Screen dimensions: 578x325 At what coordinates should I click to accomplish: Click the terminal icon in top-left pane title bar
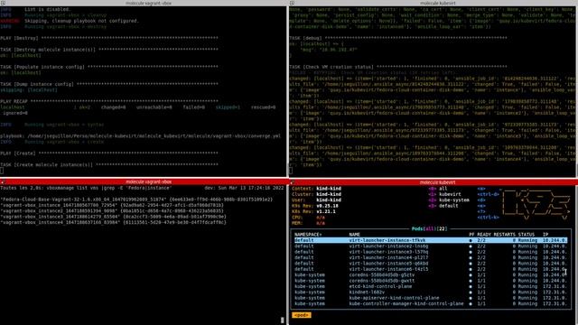click(3, 3)
